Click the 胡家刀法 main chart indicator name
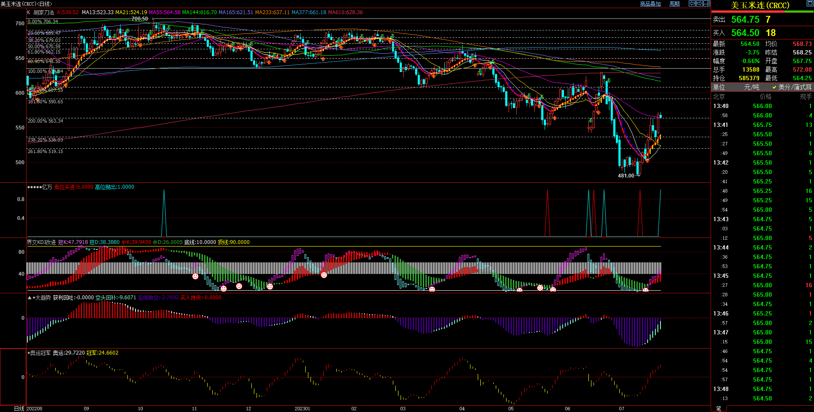Viewport: 814px width, 412px height. pyautogui.click(x=44, y=12)
